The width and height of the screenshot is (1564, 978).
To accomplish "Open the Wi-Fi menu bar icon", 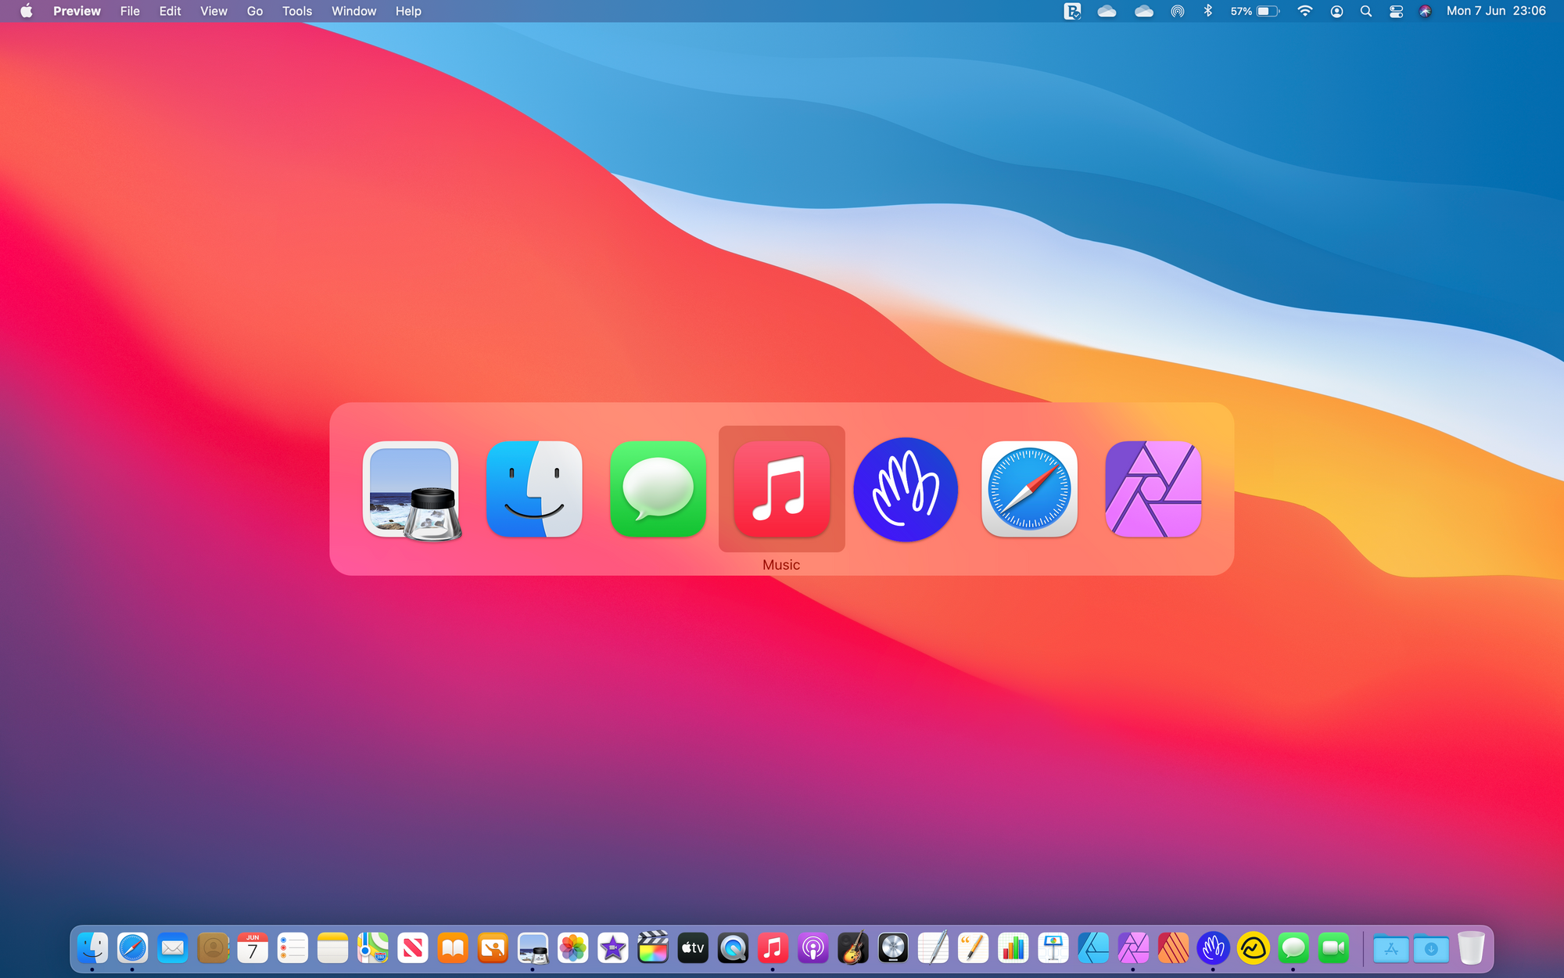I will pyautogui.click(x=1304, y=11).
